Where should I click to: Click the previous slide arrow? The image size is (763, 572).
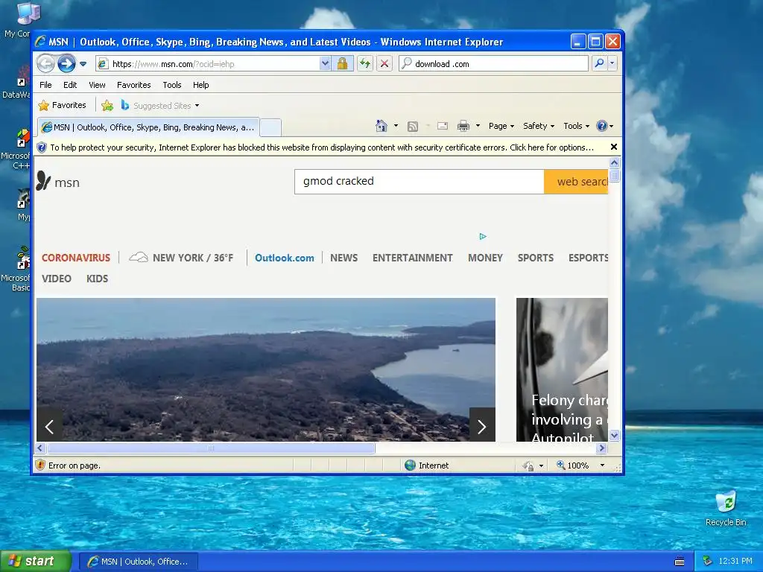(50, 427)
